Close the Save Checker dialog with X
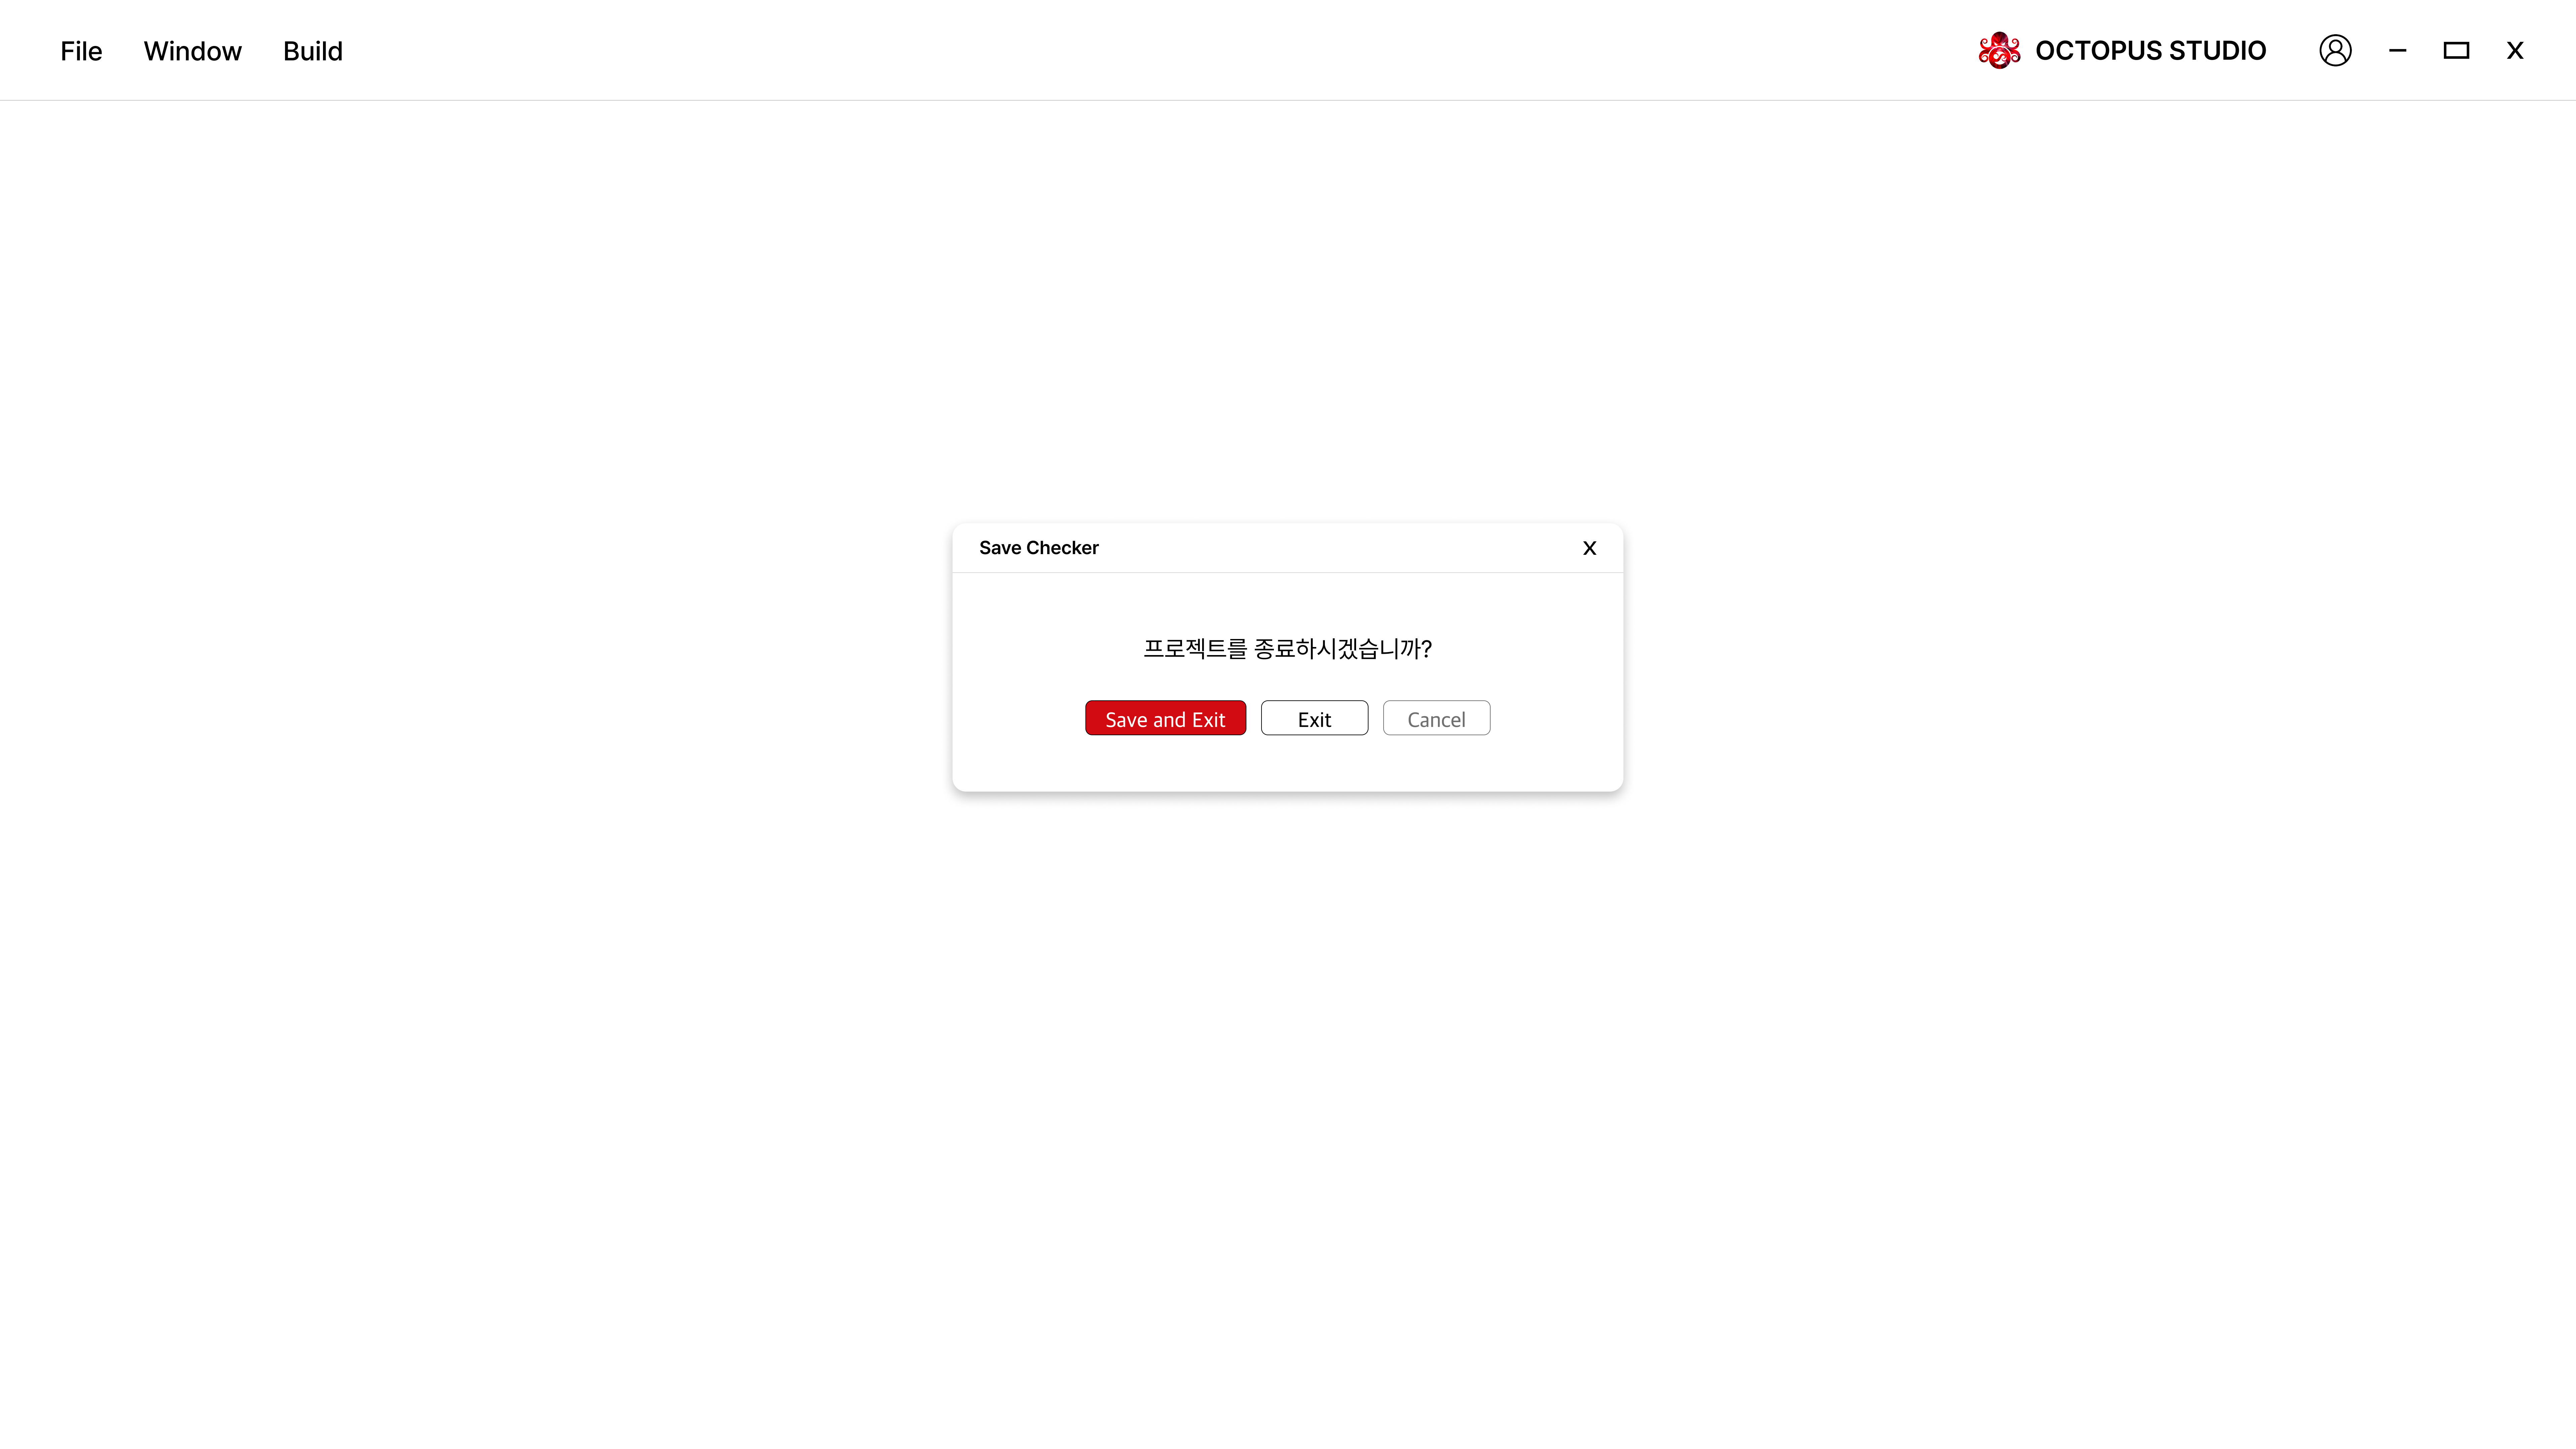Screen dimensions: 2576x1449 pos(1589,548)
